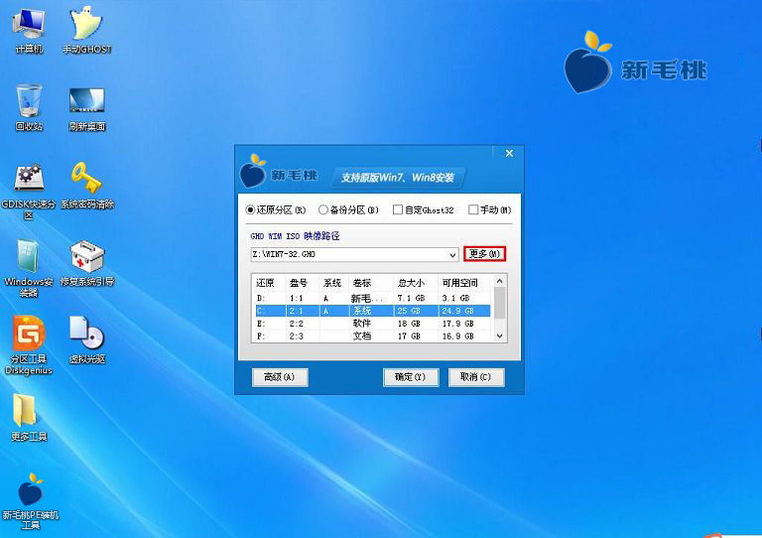
Task: Launch GDISK快速分区 tool icon
Action: pyautogui.click(x=29, y=192)
